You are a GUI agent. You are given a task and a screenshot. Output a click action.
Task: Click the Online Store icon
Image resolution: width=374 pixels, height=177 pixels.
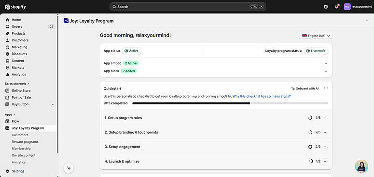pos(7,90)
